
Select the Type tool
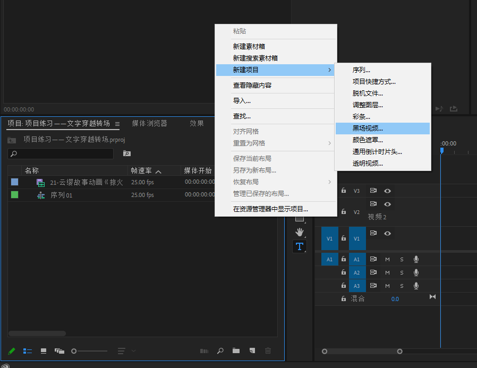point(300,246)
